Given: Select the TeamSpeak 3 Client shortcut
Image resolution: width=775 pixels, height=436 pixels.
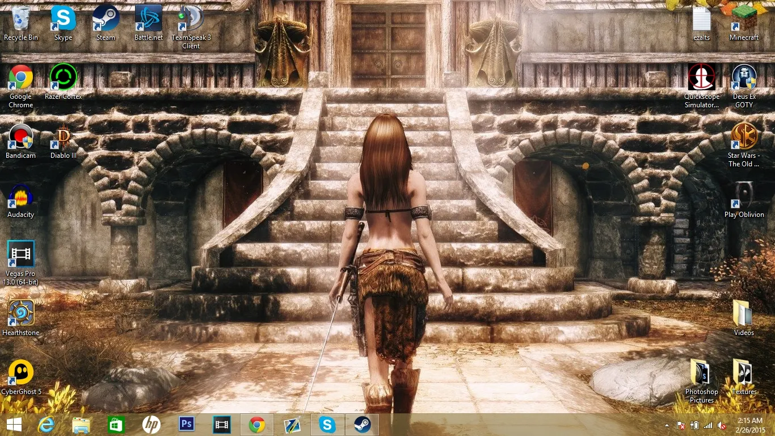Looking at the screenshot, I should [x=191, y=27].
